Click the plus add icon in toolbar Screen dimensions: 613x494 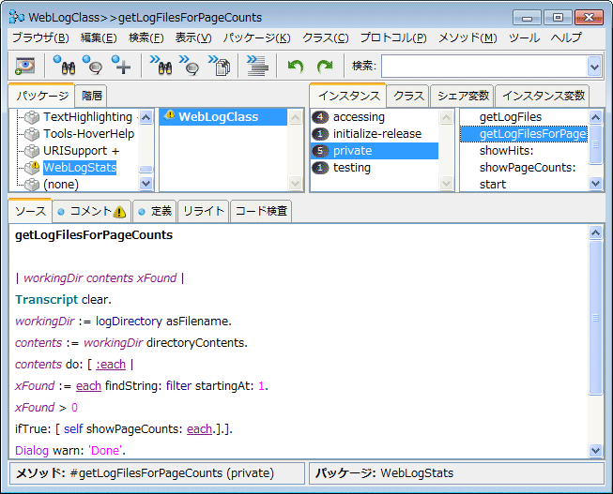(x=121, y=65)
